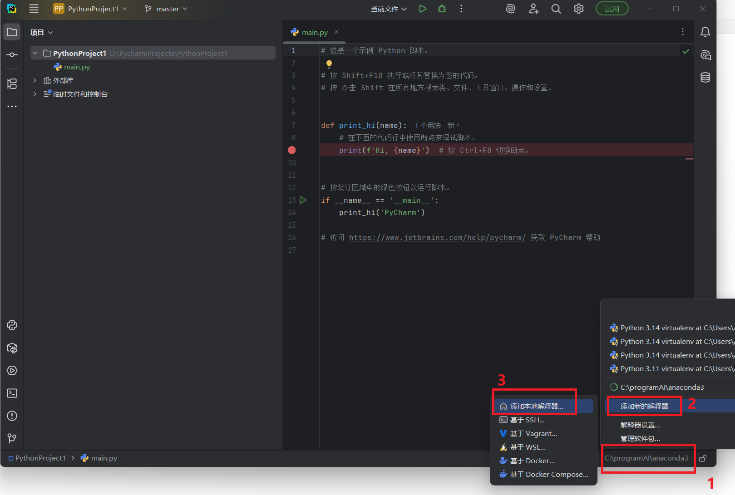This screenshot has width=735, height=495.
Task: Open PythonProject1 project dropdown
Action: (x=90, y=9)
